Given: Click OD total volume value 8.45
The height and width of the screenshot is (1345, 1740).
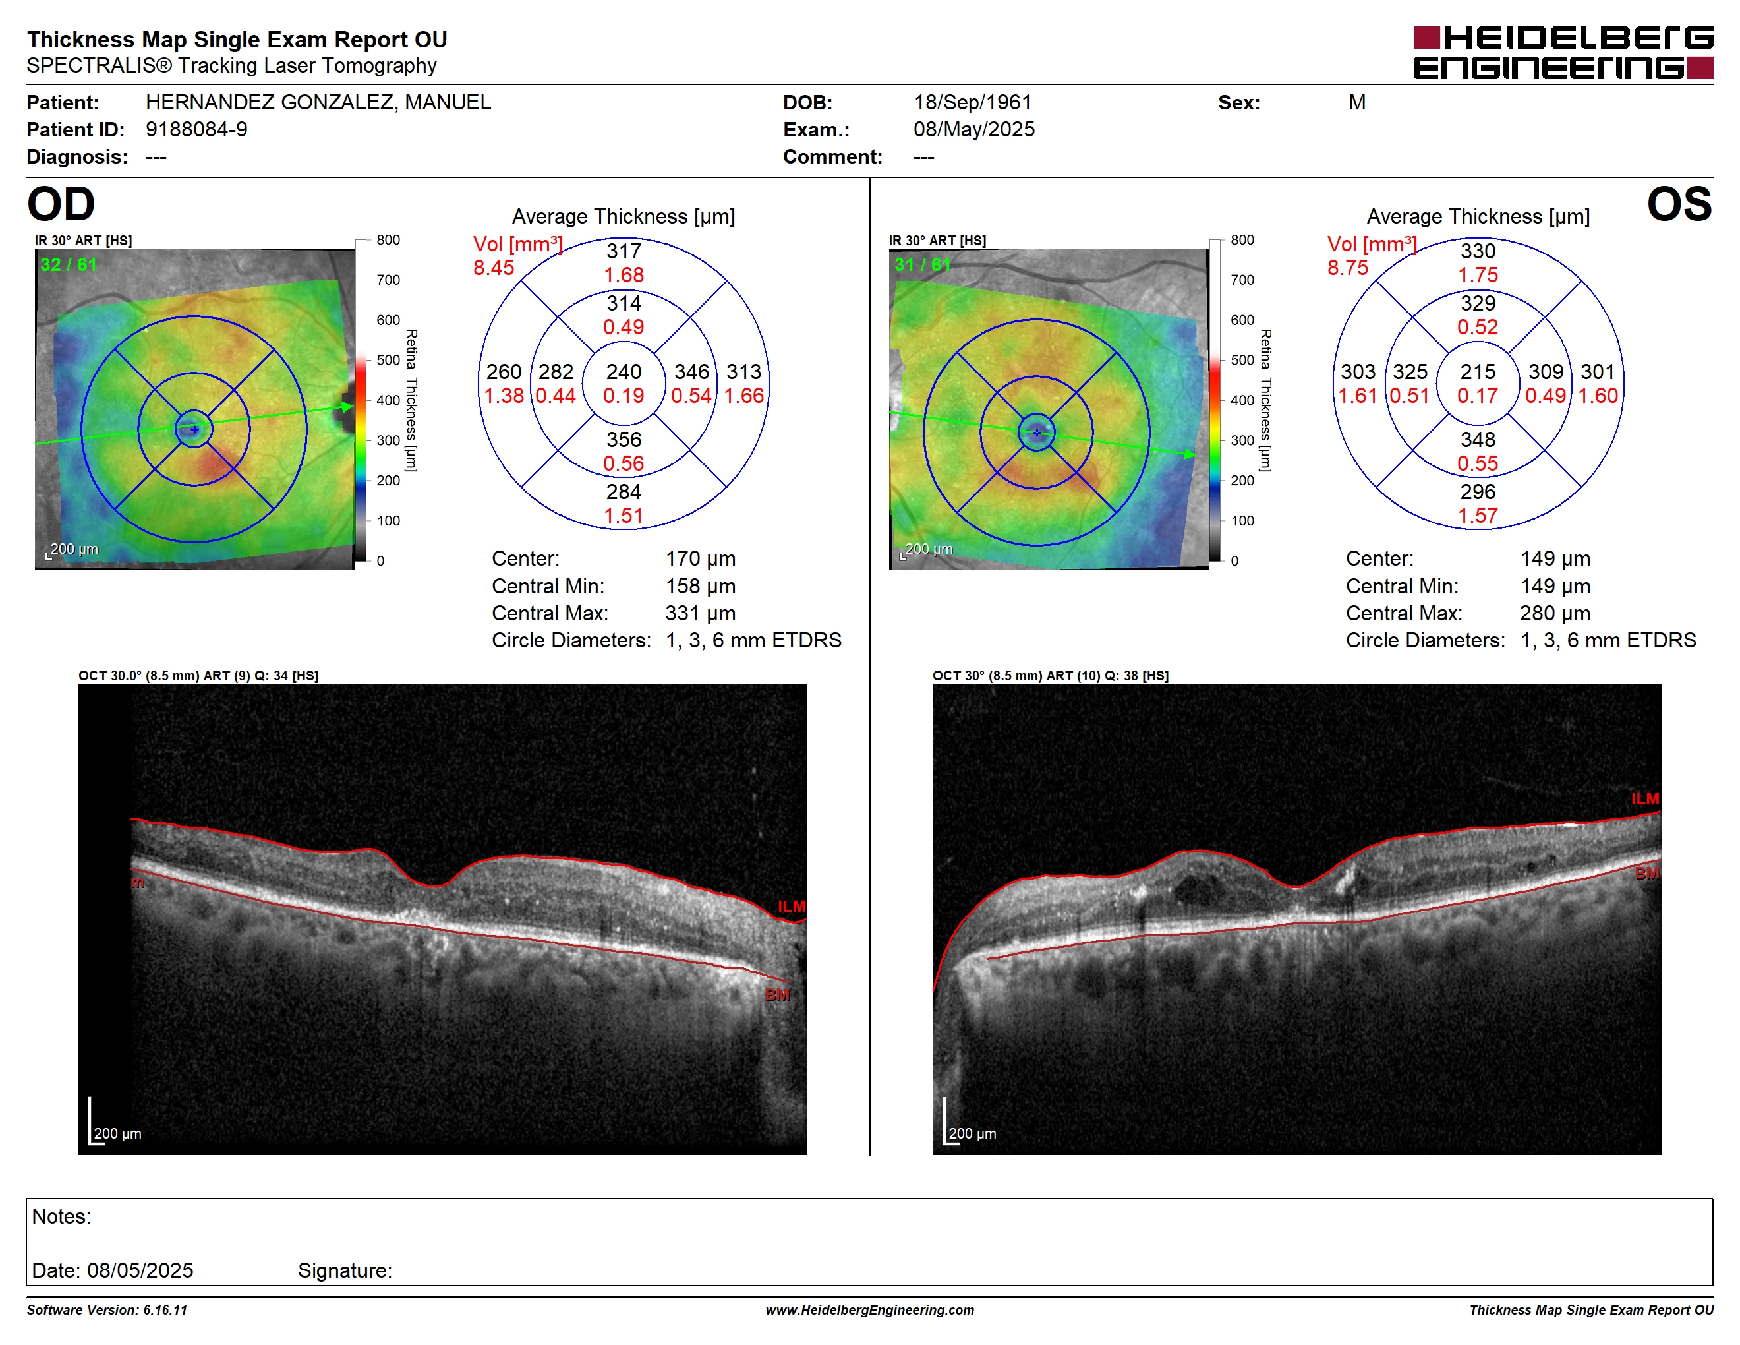Looking at the screenshot, I should 493,268.
